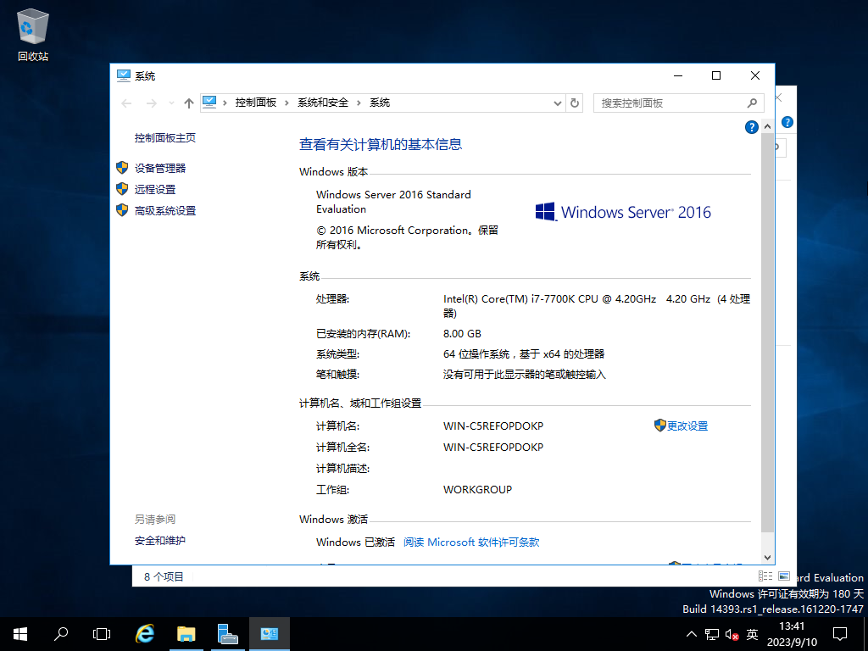Viewport: 868px width, 651px height.
Task: Open Remote settings link
Action: 155,189
